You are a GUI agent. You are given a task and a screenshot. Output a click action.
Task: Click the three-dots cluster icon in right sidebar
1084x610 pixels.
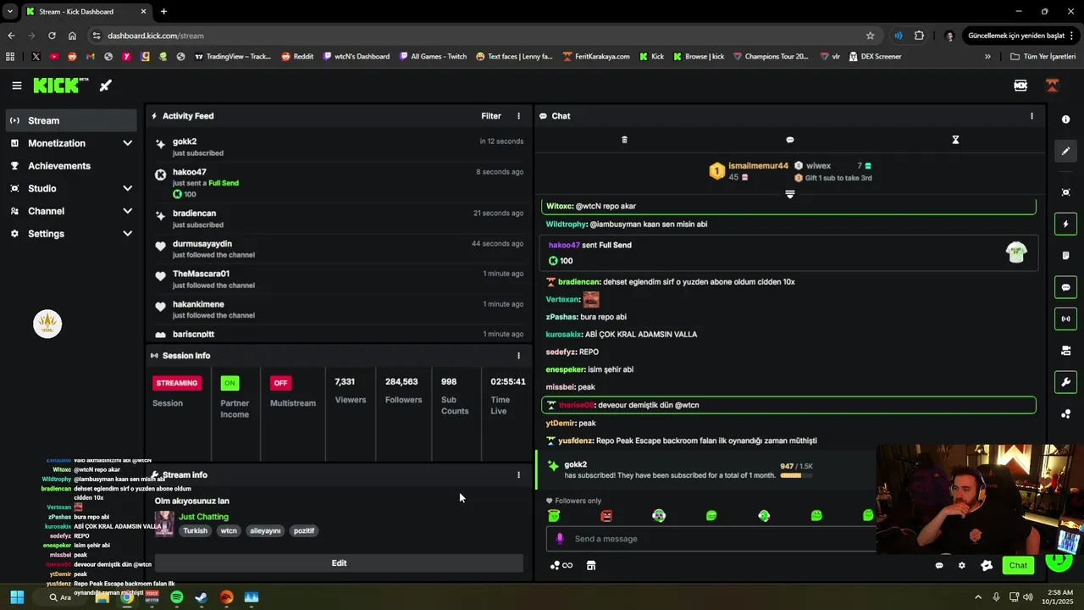pyautogui.click(x=1065, y=413)
